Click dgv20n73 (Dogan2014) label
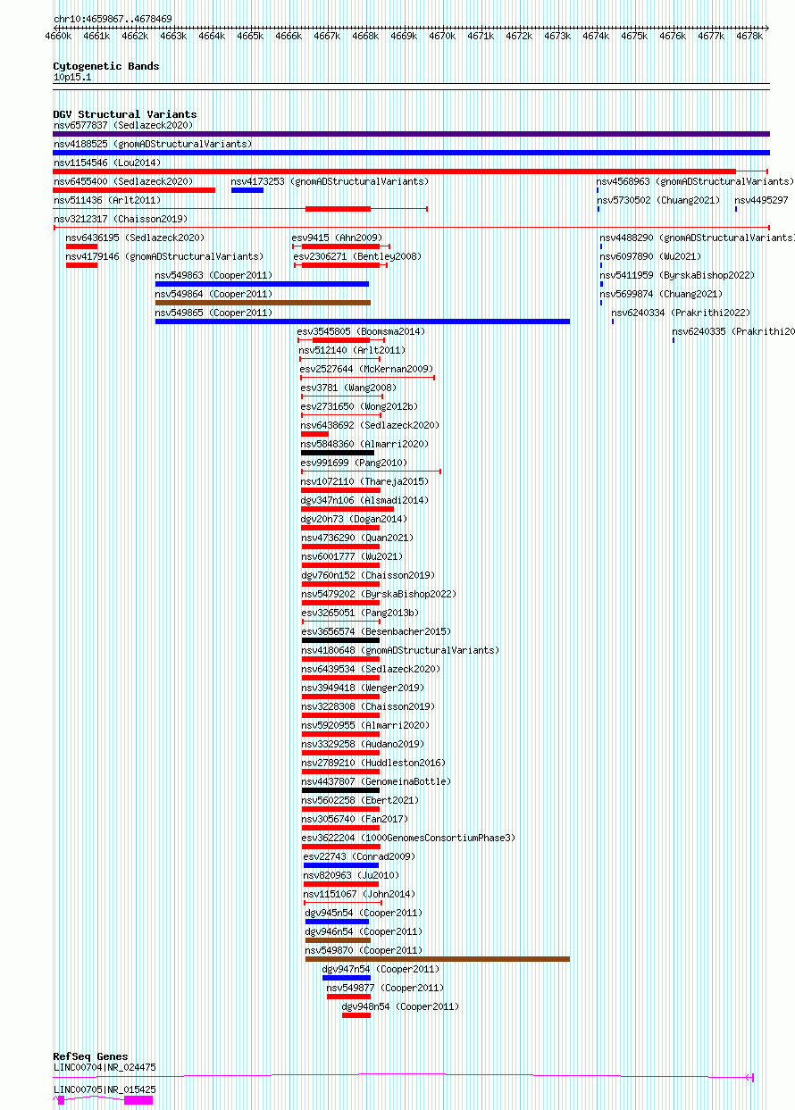This screenshot has width=795, height=1110. (354, 519)
